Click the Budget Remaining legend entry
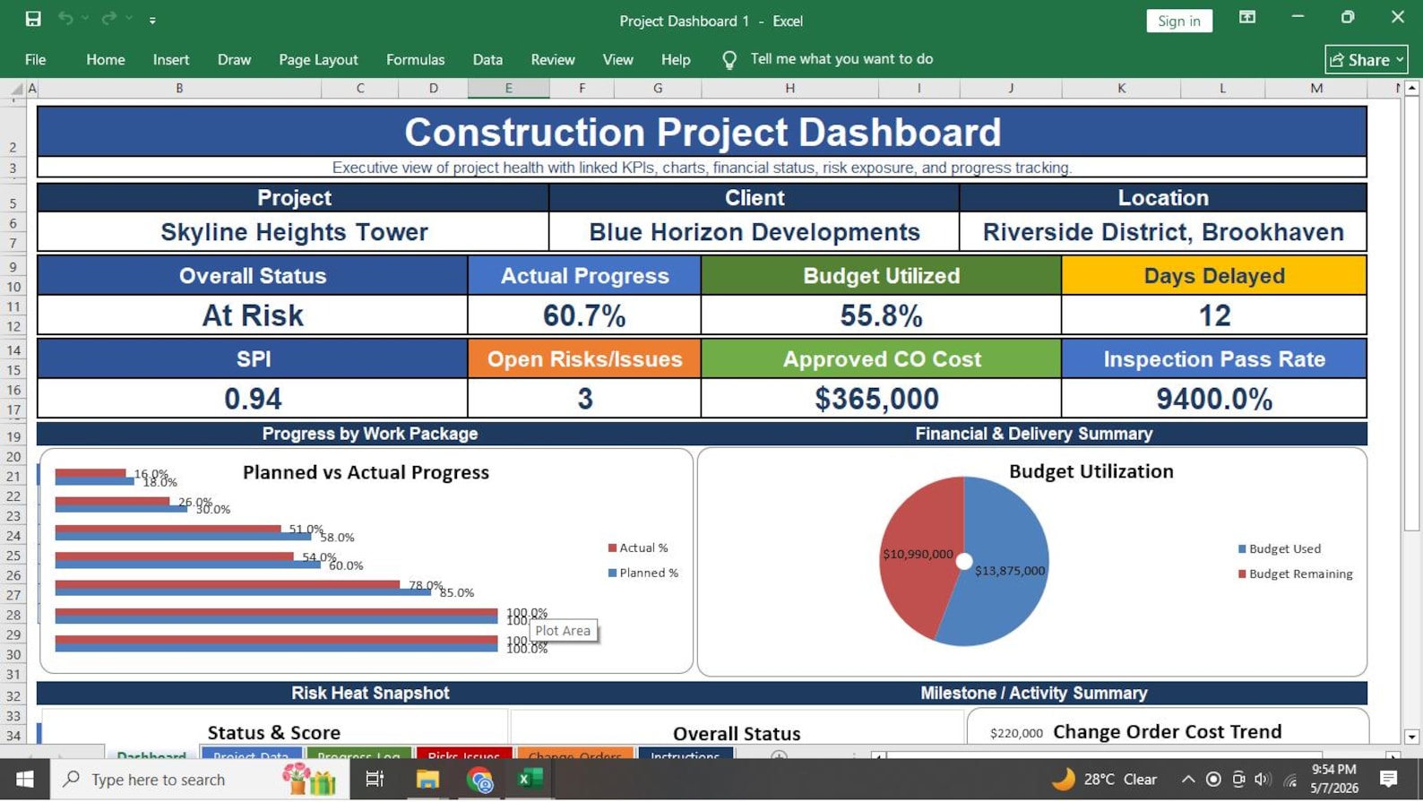Image resolution: width=1423 pixels, height=802 pixels. (x=1296, y=573)
